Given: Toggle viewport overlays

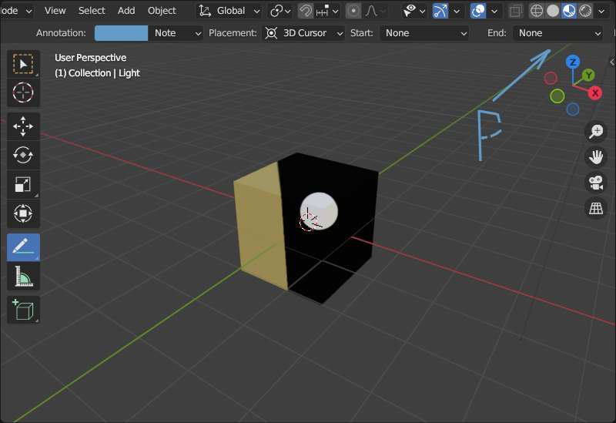Looking at the screenshot, I should 477,11.
